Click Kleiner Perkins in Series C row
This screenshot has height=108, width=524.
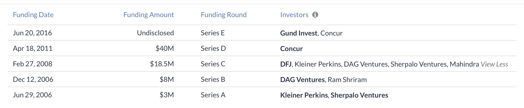[318, 64]
